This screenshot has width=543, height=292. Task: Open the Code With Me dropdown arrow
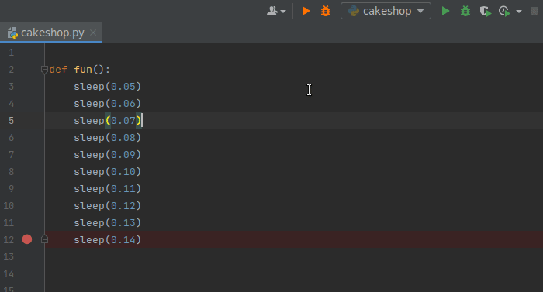pyautogui.click(x=283, y=12)
